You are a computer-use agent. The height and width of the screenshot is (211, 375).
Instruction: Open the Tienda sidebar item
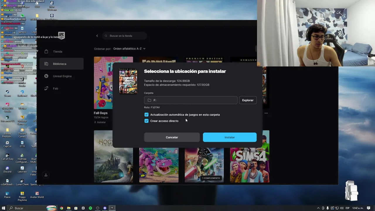click(x=62, y=52)
